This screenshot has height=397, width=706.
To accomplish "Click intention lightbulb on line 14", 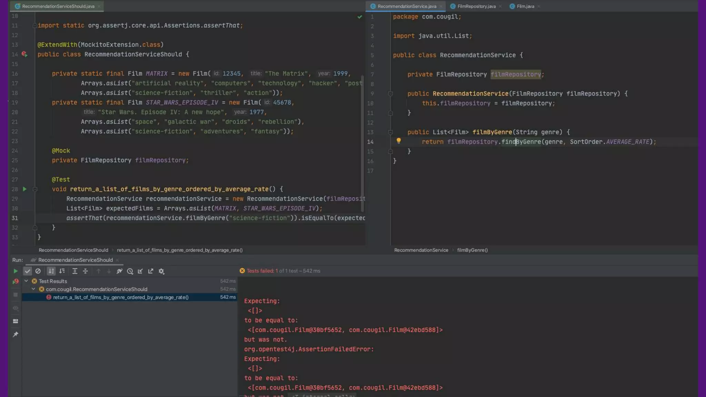I will [x=399, y=141].
